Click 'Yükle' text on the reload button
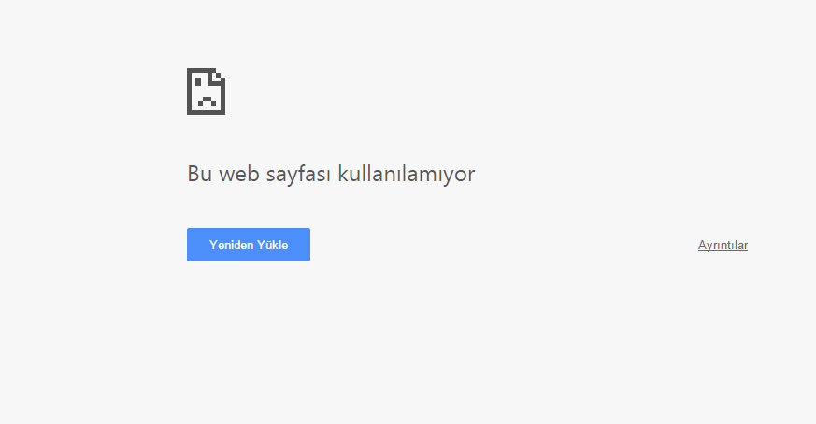The height and width of the screenshot is (424, 816). point(272,245)
